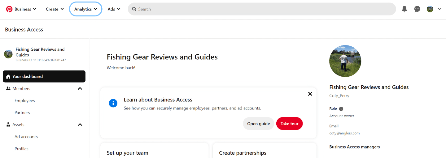
Task: Click the Coty_Perry username
Action: click(x=339, y=96)
